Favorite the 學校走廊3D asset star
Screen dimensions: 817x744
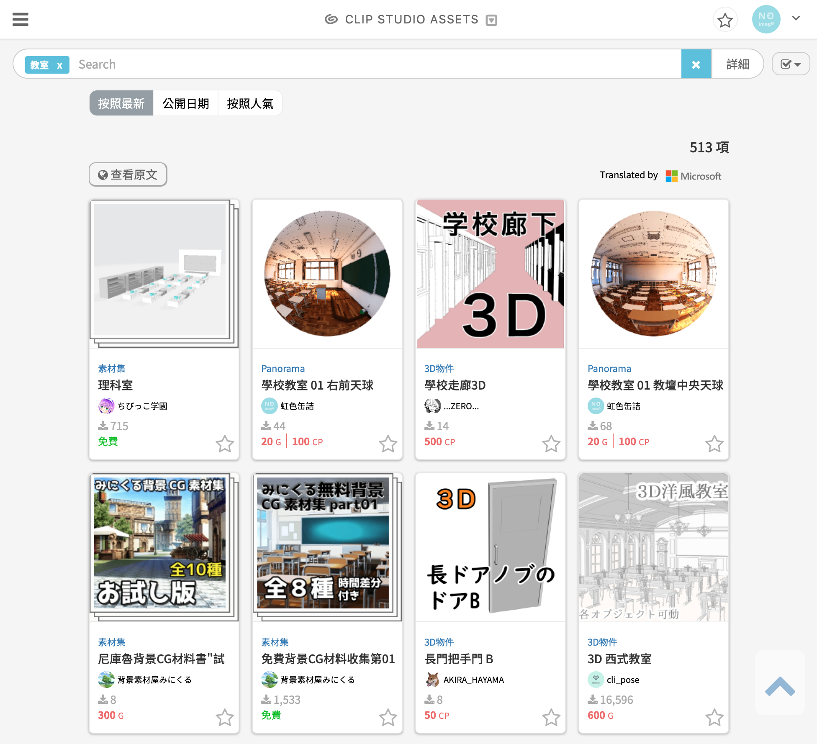[551, 444]
